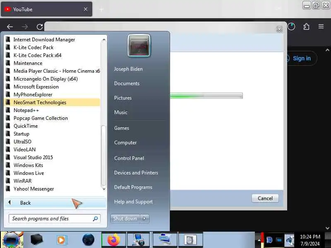Open the MyPhoneExplorer folder
The width and height of the screenshot is (331, 248).
click(52, 95)
